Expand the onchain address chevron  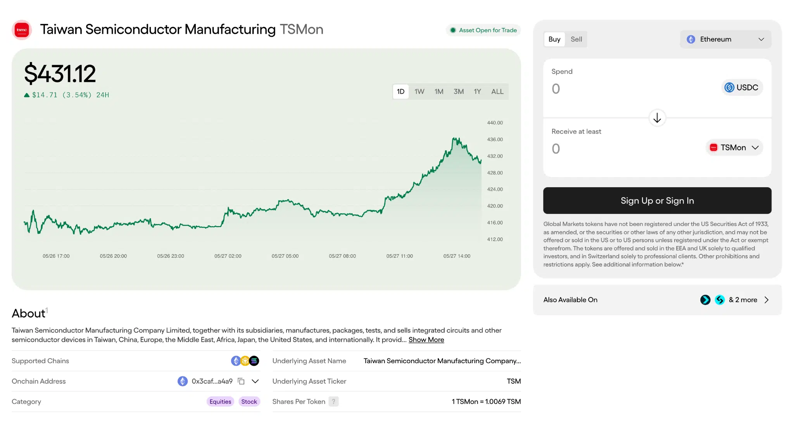pos(255,381)
